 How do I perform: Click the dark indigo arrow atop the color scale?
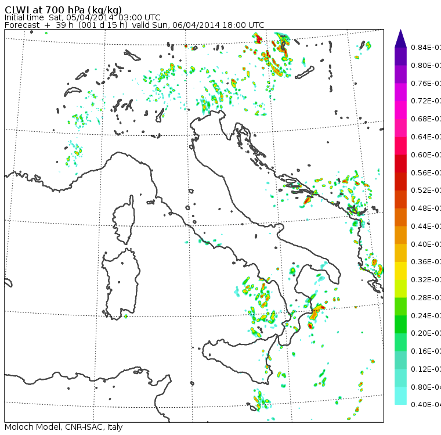400,38
